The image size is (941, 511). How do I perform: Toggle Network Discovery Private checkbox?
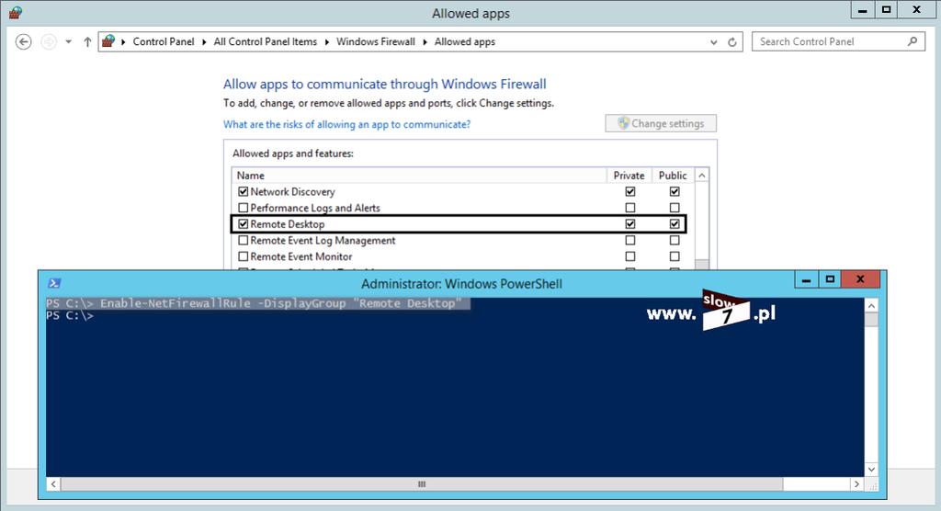630,191
